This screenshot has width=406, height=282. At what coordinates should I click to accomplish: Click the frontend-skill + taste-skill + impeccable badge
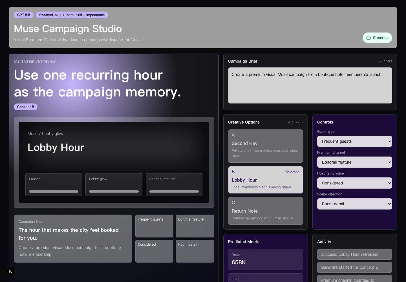[x=72, y=15]
